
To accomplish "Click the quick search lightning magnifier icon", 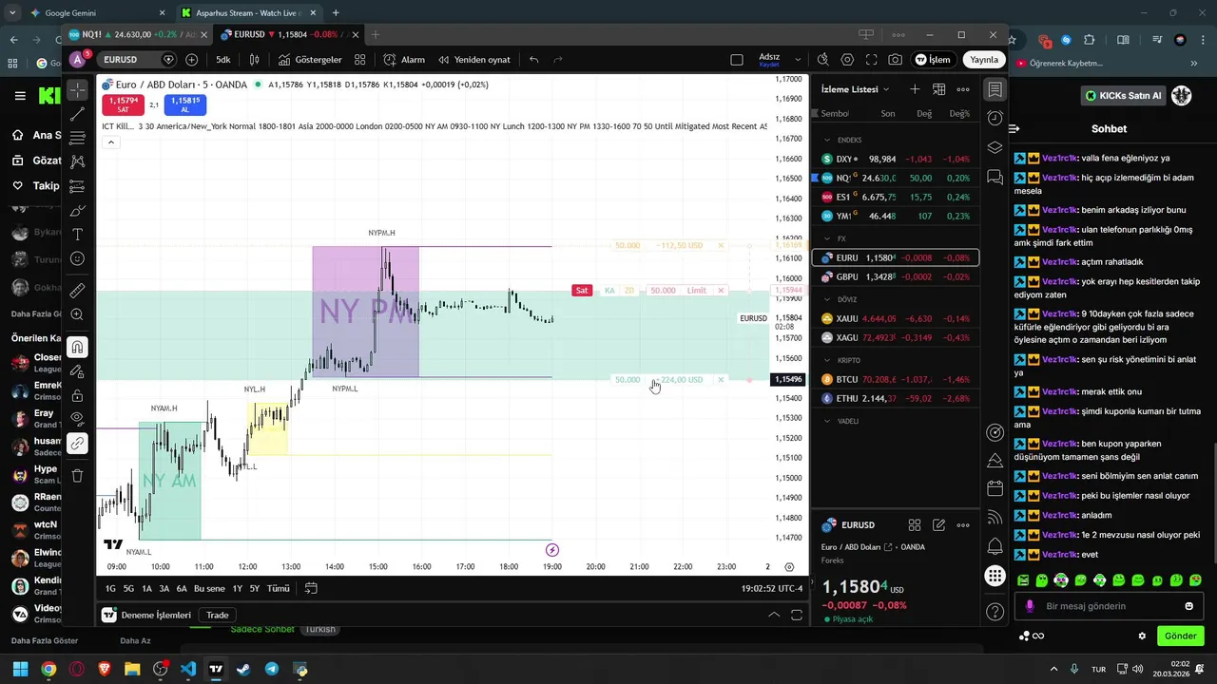I will click(823, 60).
